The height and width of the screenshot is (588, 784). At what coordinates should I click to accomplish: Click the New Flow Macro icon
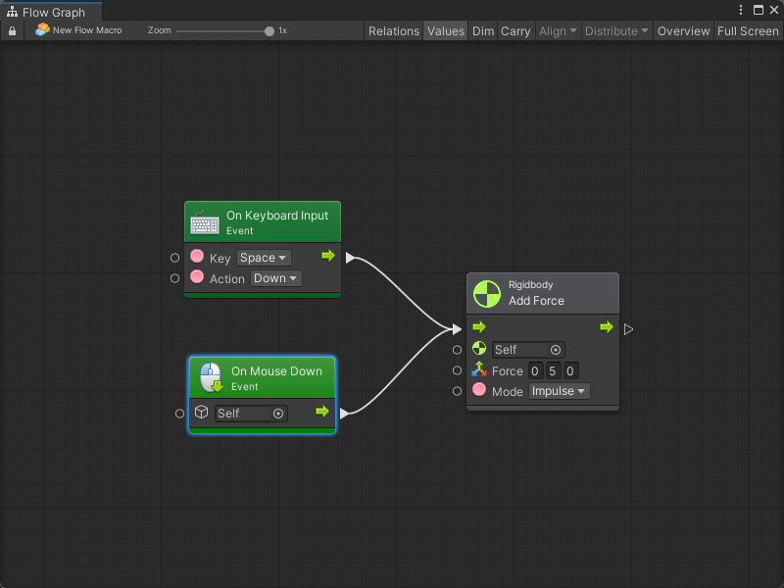pos(42,30)
